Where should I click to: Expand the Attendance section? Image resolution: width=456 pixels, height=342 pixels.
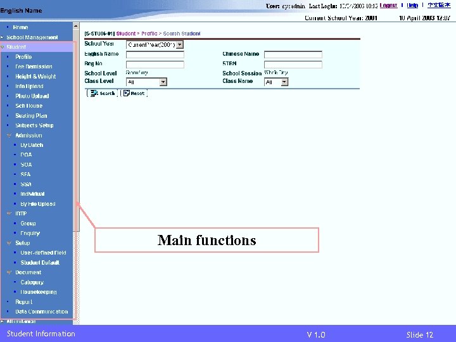(21, 321)
